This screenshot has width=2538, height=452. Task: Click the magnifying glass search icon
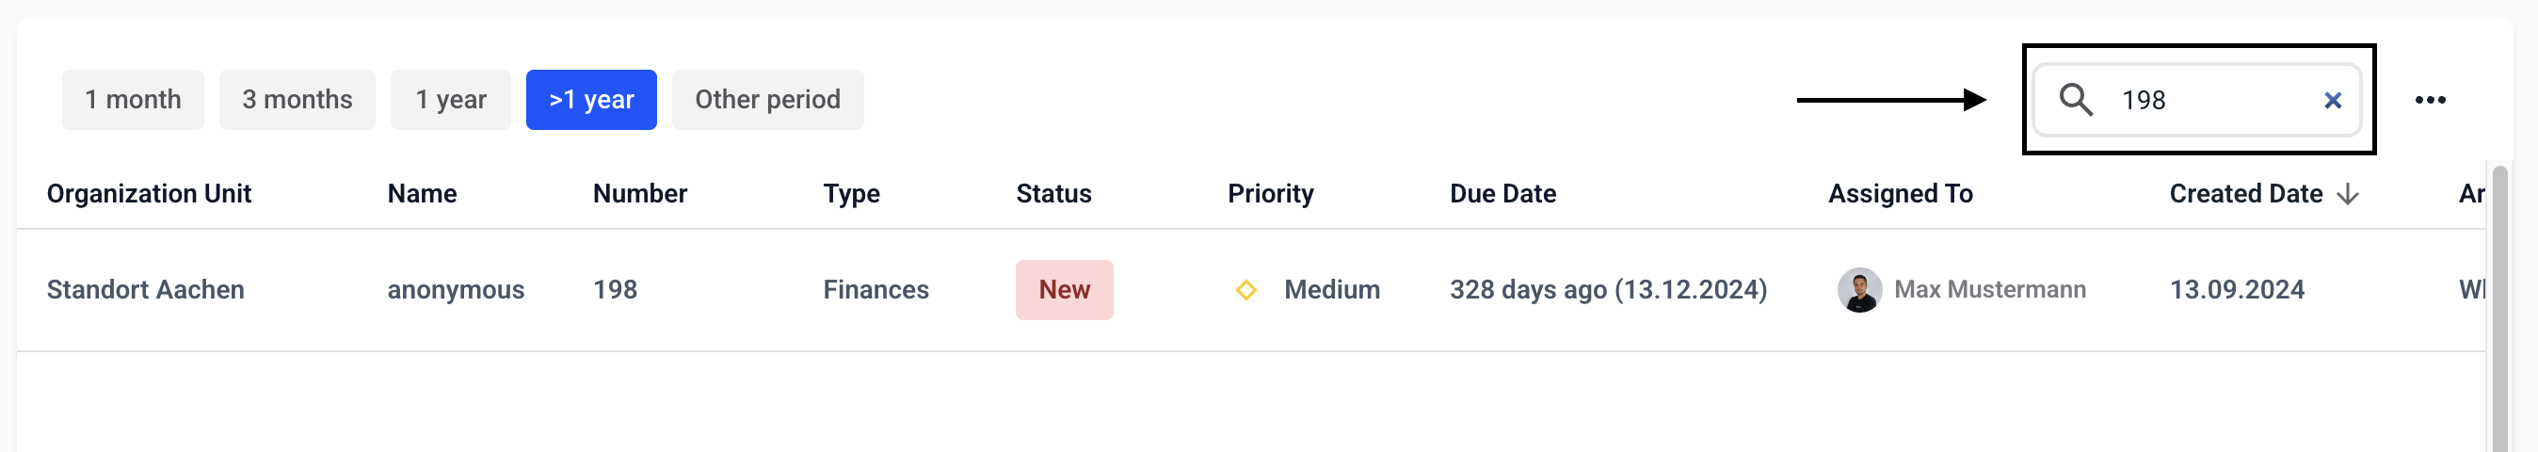point(2075,100)
